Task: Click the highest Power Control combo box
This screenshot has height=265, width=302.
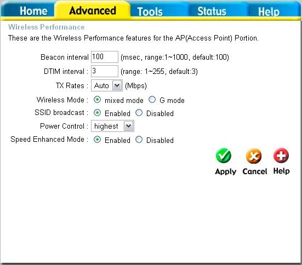Action: point(112,126)
